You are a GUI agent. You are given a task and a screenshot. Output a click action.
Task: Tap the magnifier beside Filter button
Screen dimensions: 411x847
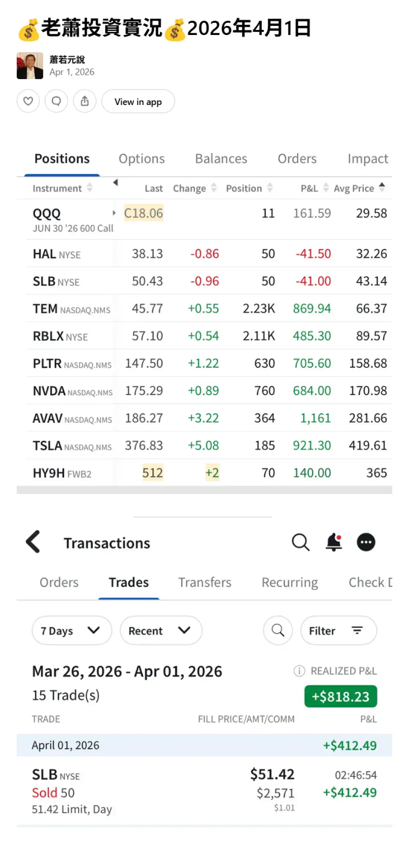278,631
